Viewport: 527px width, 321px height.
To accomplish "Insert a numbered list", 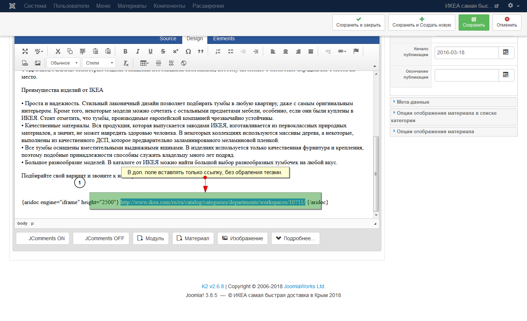I will pos(218,51).
